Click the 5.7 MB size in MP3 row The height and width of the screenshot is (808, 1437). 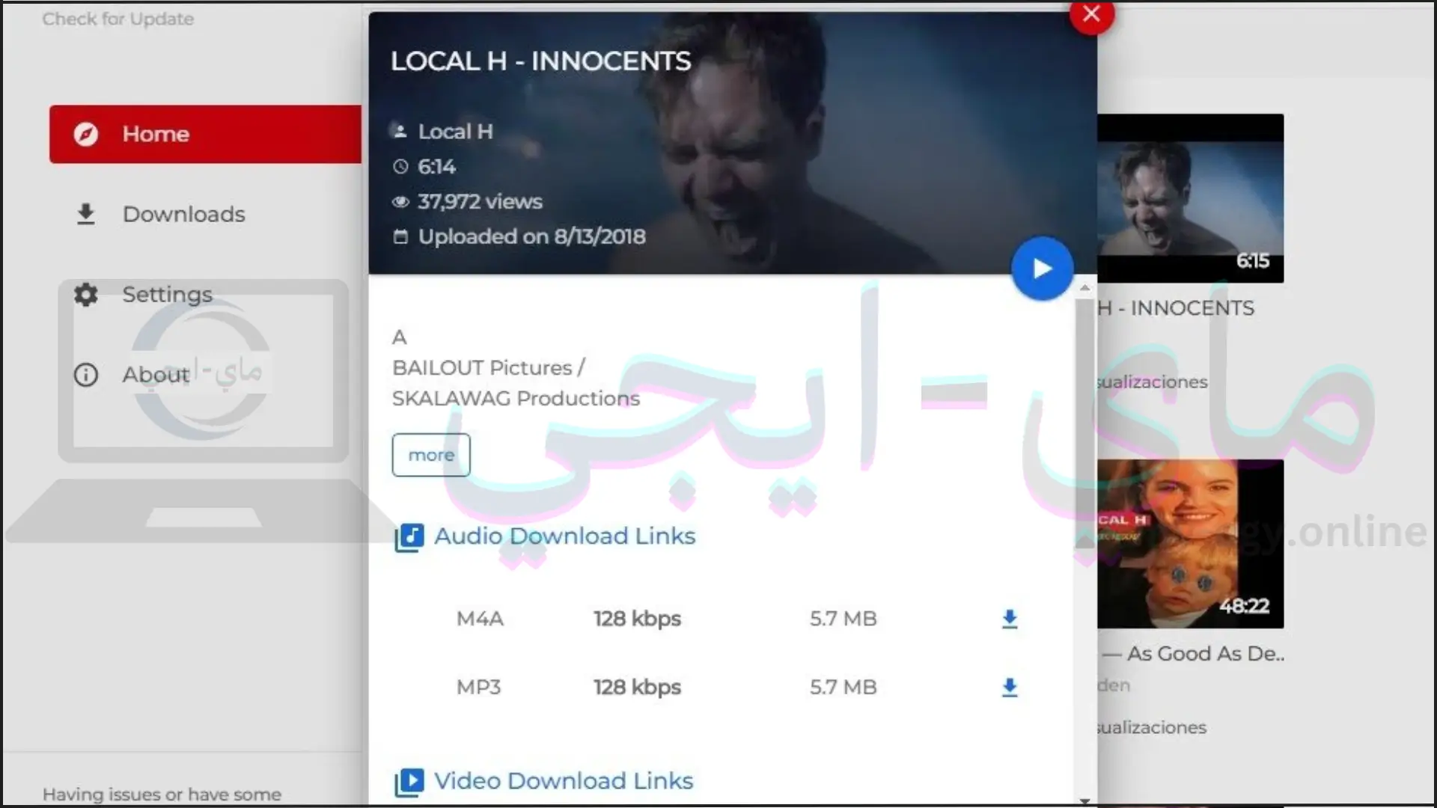[x=843, y=687]
